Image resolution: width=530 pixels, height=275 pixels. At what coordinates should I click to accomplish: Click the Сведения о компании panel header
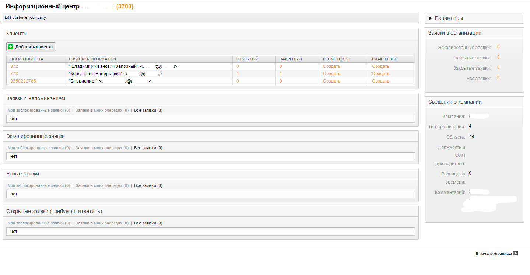click(x=474, y=102)
